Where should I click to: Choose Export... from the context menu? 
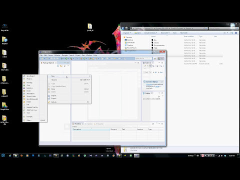(x=69, y=98)
